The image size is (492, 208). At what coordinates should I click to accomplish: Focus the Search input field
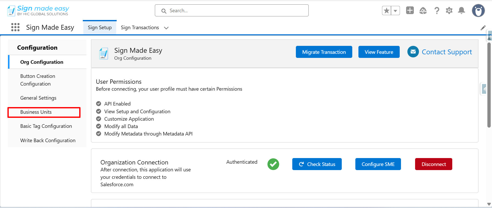[x=232, y=11]
